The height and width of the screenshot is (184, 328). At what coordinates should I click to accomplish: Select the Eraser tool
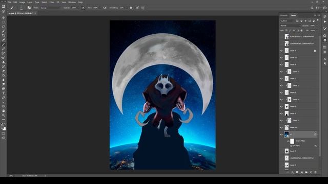tap(4, 71)
